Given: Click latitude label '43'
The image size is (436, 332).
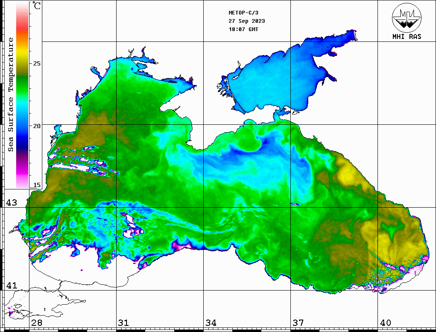Looking at the screenshot, I should 12,203.
